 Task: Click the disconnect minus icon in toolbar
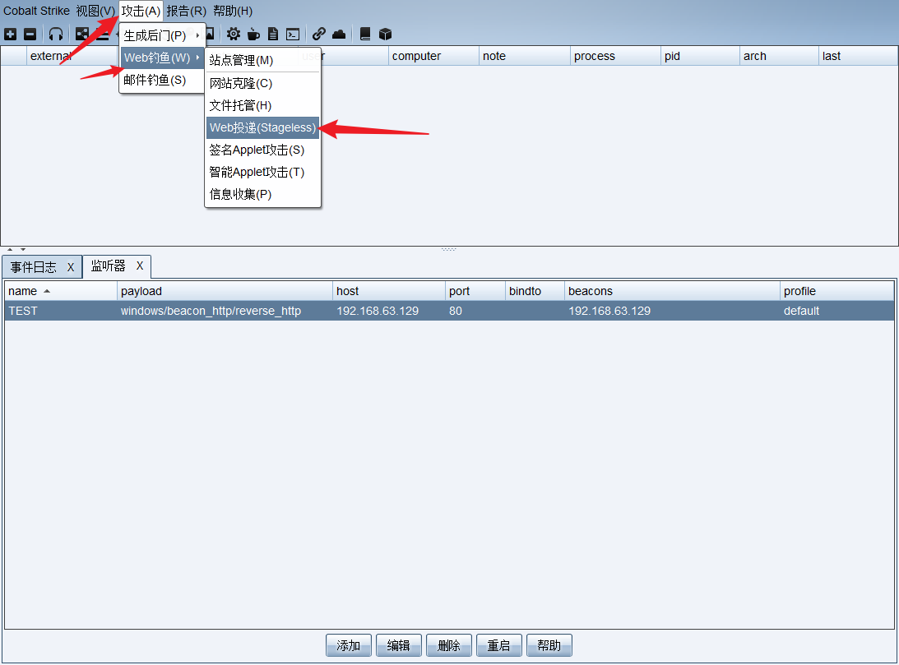pos(30,35)
